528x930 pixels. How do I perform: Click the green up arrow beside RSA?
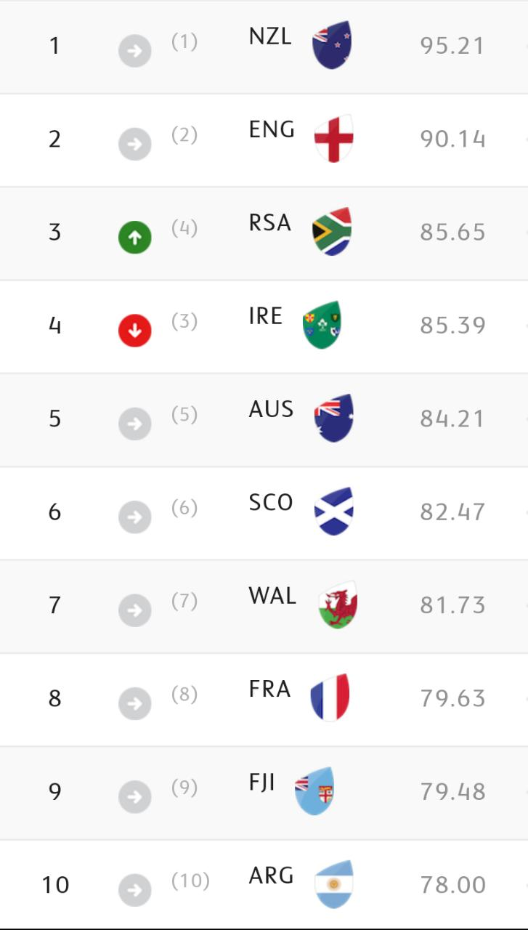(135, 238)
